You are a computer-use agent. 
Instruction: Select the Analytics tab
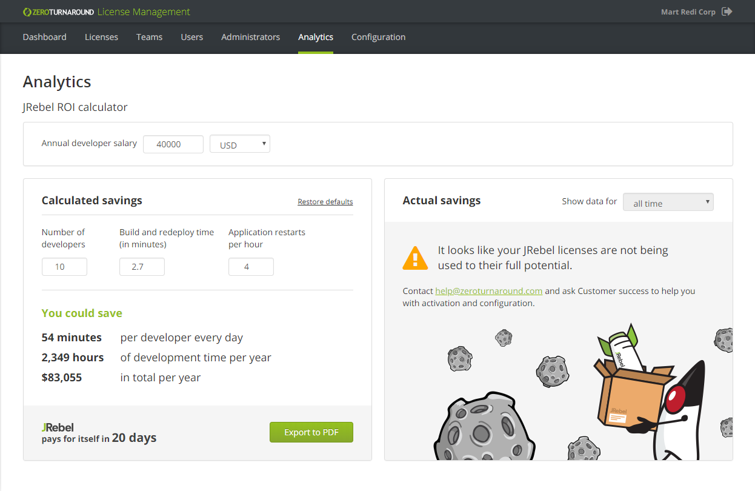(316, 37)
